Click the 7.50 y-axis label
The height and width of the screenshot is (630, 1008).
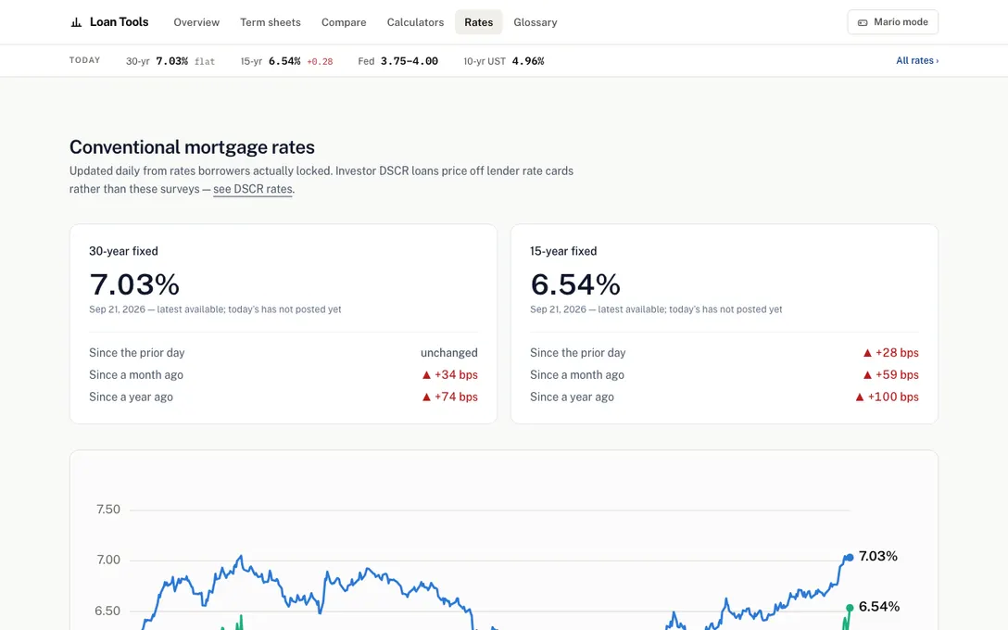[x=108, y=510]
